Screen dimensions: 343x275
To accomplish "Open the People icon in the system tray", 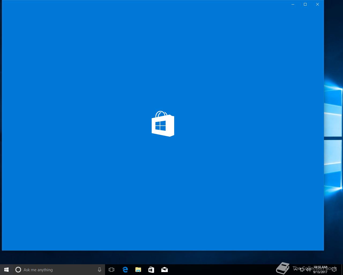I will click(x=286, y=269).
